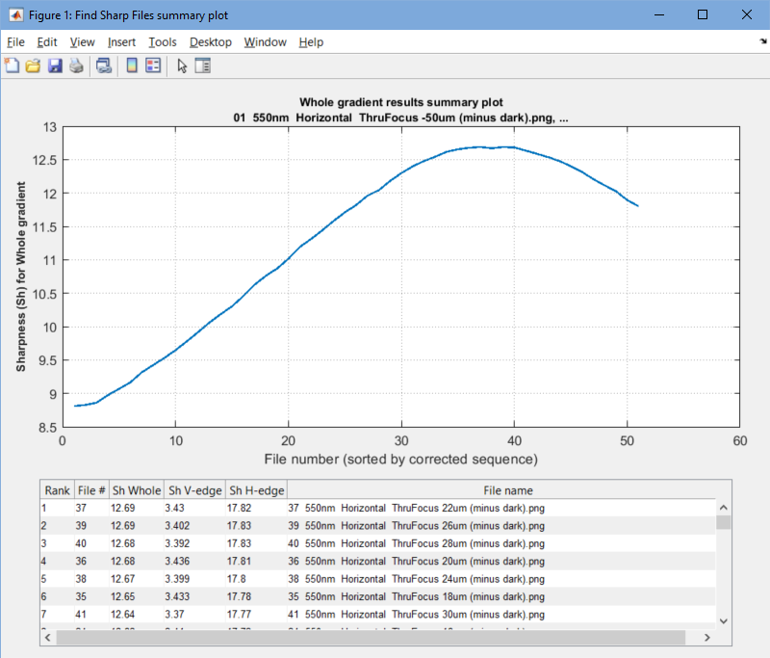
Task: Insert a colorbar using the toolbar icon
Action: 132,66
